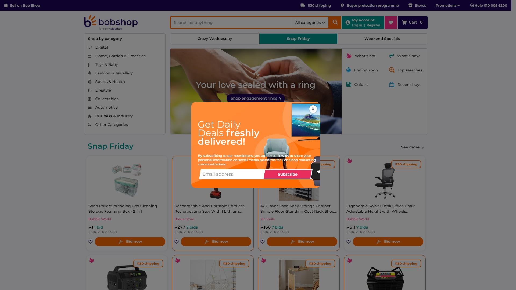
Task: Click the orange search magnifier icon
Action: click(335, 23)
